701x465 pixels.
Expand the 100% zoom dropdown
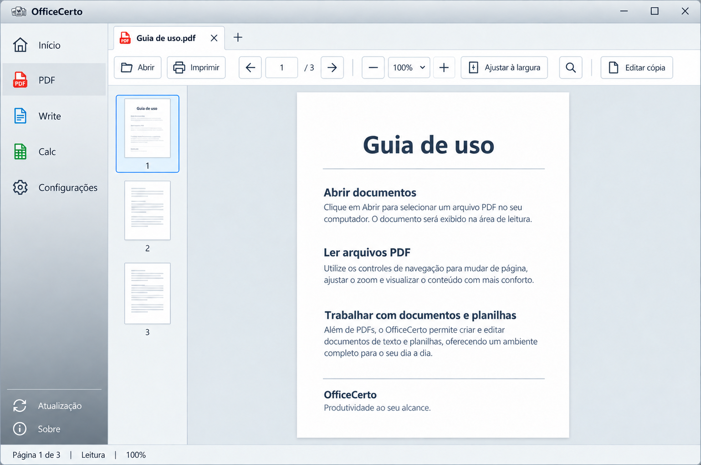coord(409,67)
